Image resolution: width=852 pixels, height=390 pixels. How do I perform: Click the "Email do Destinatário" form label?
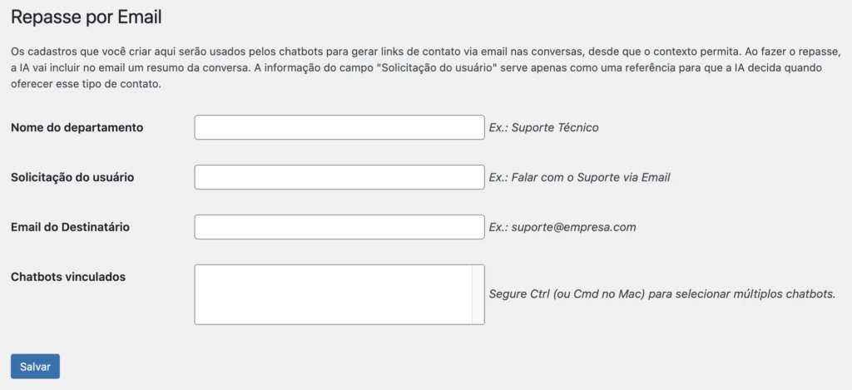click(x=70, y=227)
